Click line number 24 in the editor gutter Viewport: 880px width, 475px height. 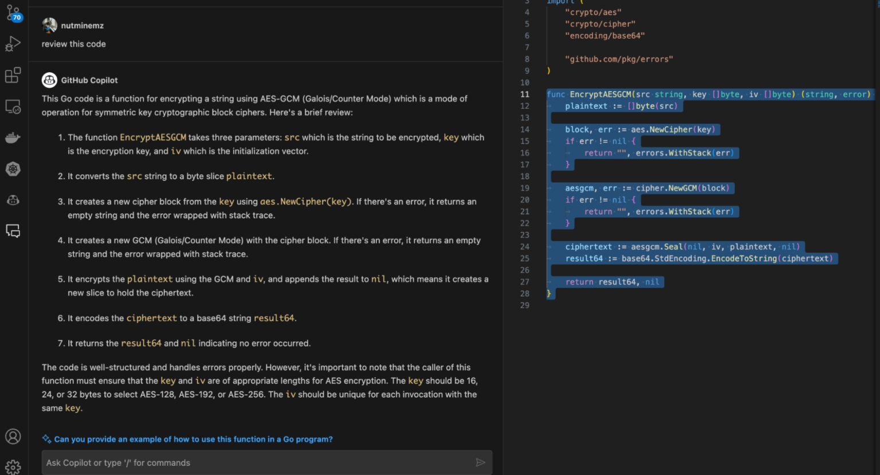coord(524,247)
